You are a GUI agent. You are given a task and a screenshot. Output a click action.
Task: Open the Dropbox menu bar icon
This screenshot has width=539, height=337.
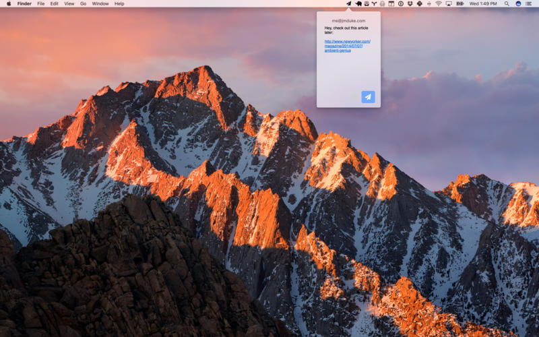(x=410, y=3)
